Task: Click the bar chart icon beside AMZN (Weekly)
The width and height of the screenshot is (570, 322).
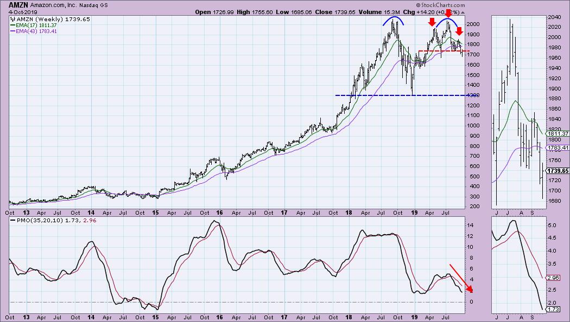Action: point(12,19)
